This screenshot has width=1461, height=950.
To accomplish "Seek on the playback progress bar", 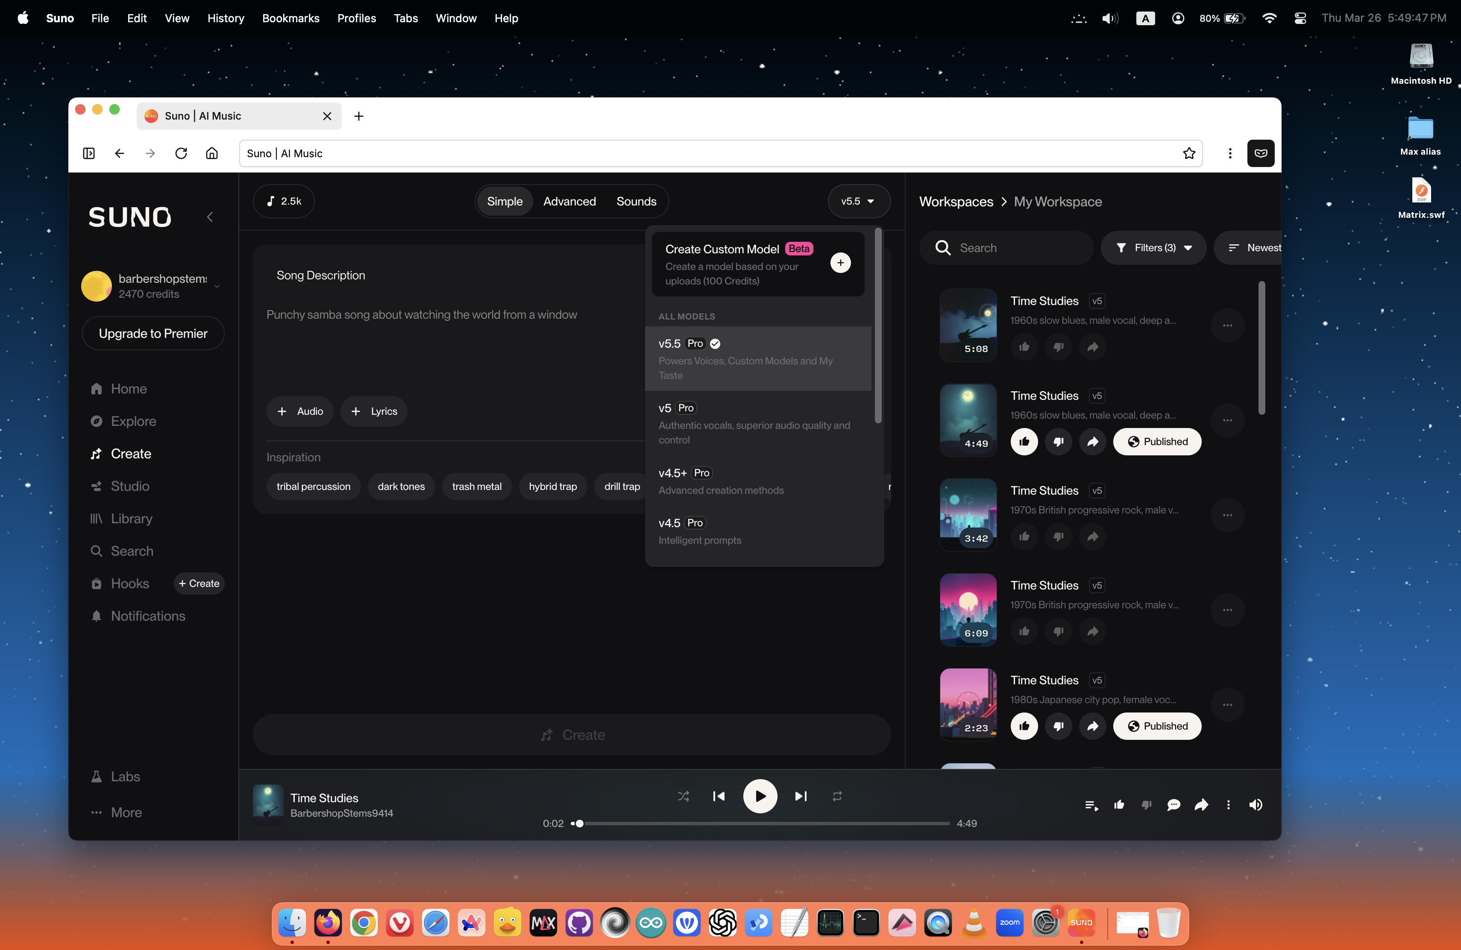I will [761, 823].
